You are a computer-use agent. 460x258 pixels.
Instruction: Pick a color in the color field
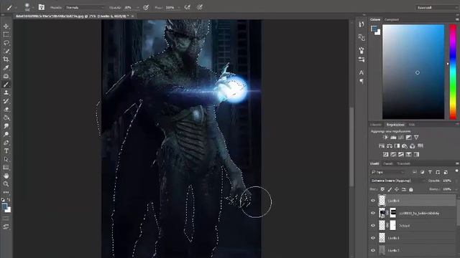(413, 72)
